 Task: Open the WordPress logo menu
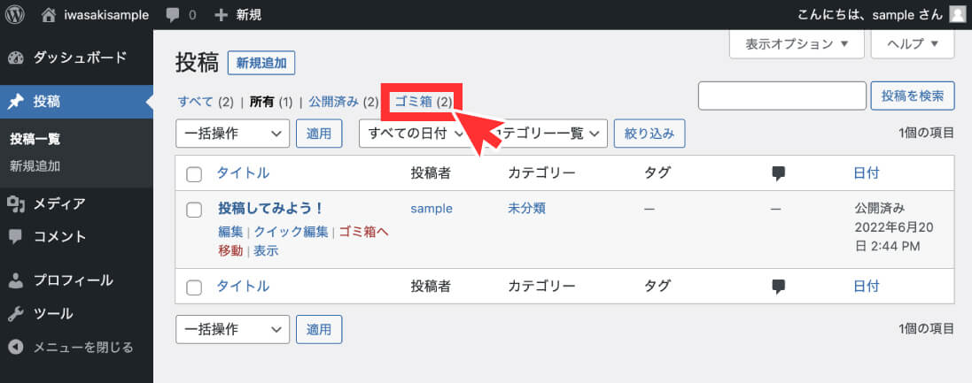(14, 15)
